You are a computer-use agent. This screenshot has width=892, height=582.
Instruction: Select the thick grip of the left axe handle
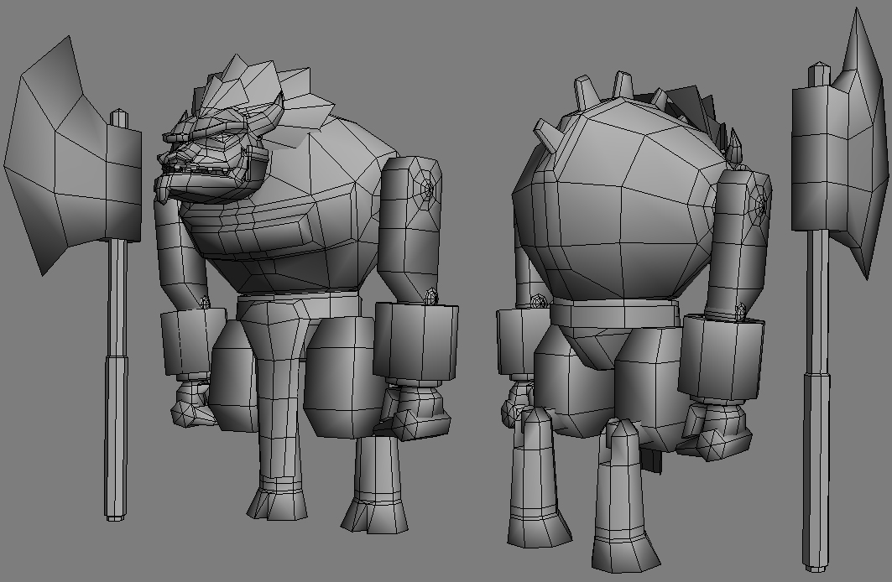[x=116, y=434]
